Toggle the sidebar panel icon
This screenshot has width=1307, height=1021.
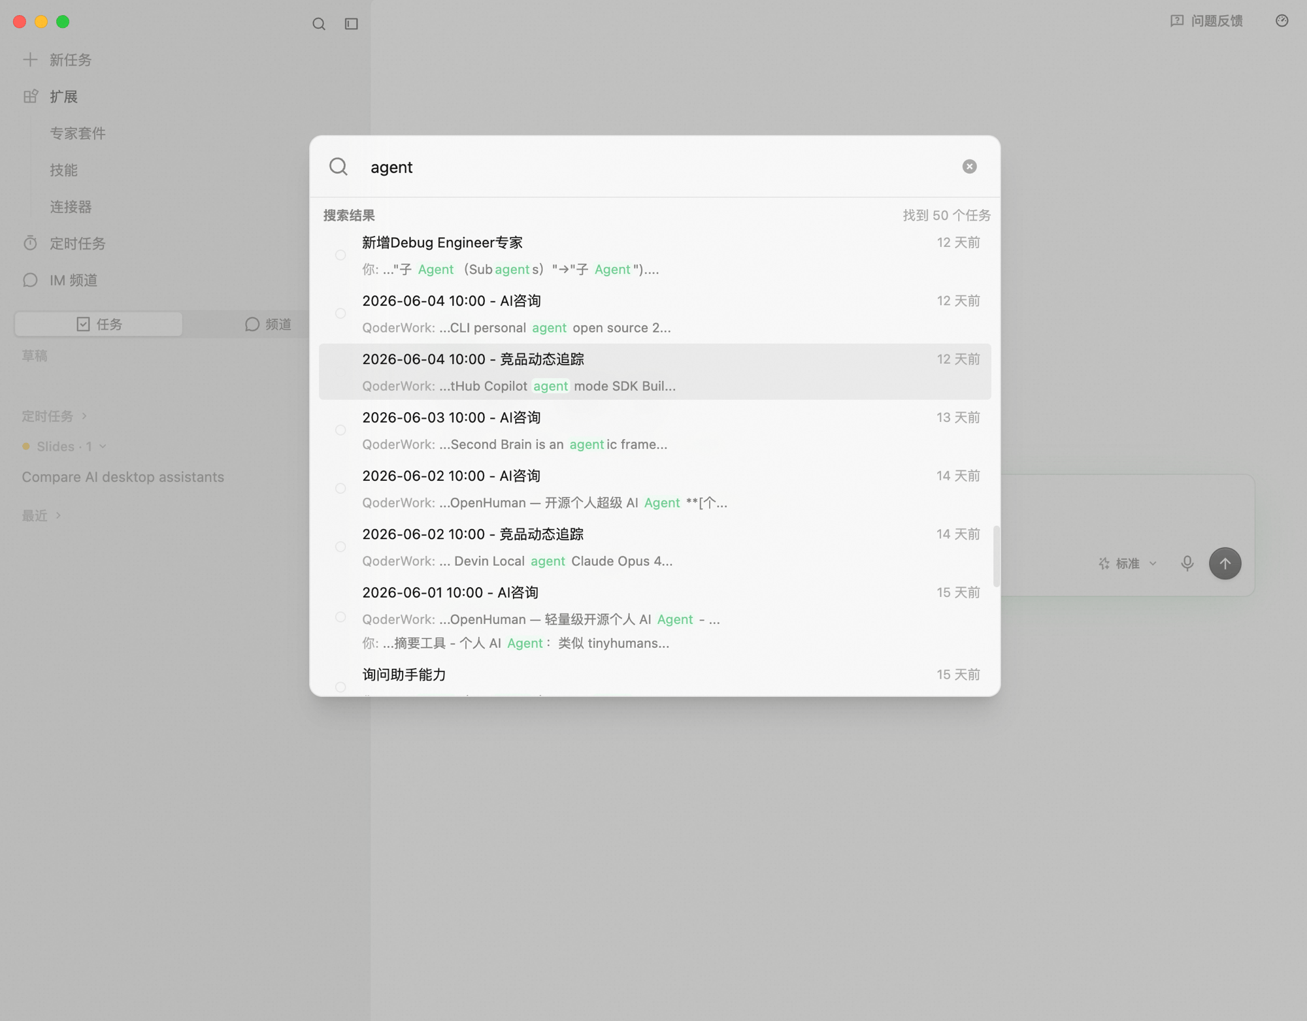tap(352, 24)
